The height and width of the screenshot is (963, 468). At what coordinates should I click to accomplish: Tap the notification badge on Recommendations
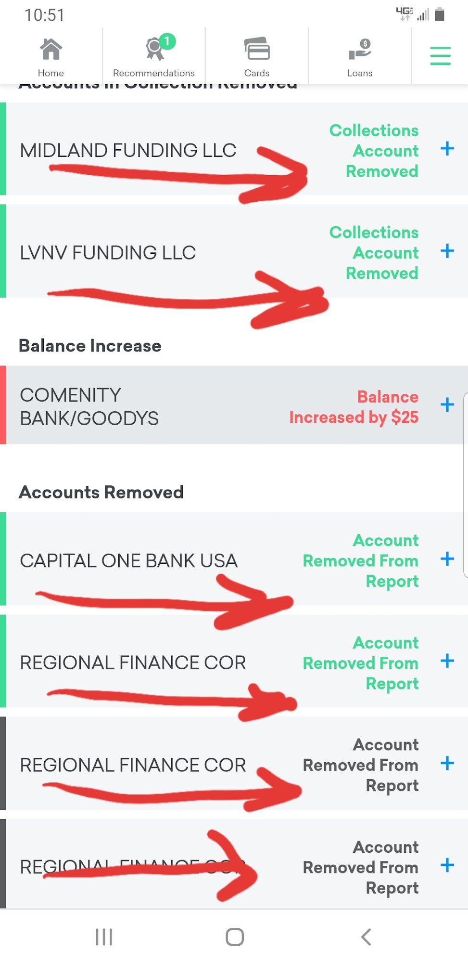(167, 41)
